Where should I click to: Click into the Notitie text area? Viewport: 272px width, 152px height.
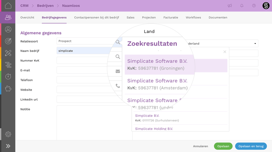click(x=95, y=123)
